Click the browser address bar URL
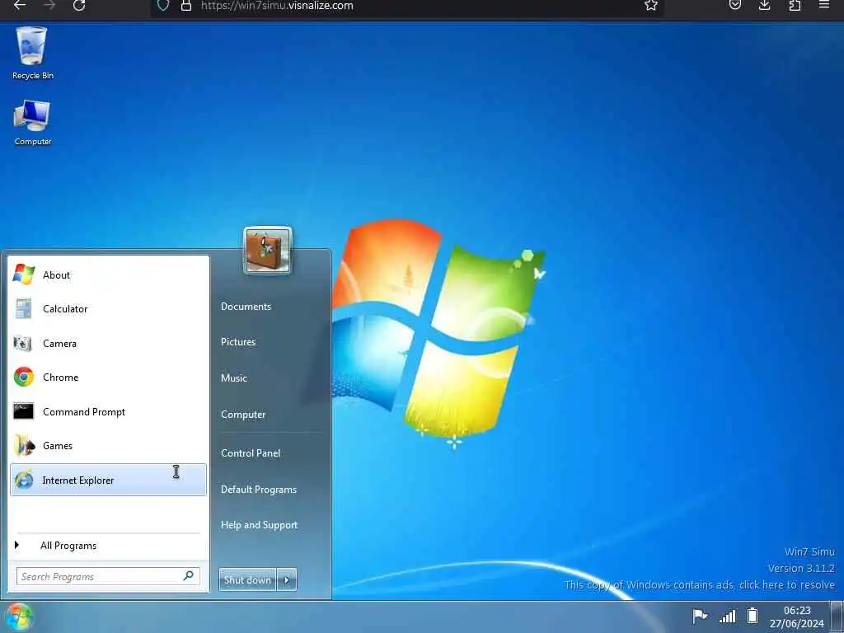Screen dimensions: 844x633 pyautogui.click(x=277, y=6)
